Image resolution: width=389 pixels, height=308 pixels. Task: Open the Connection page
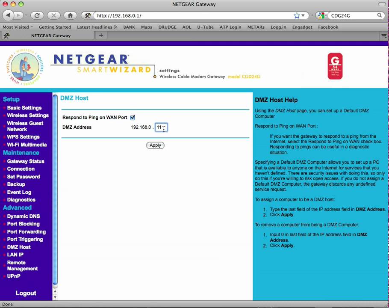tap(21, 169)
